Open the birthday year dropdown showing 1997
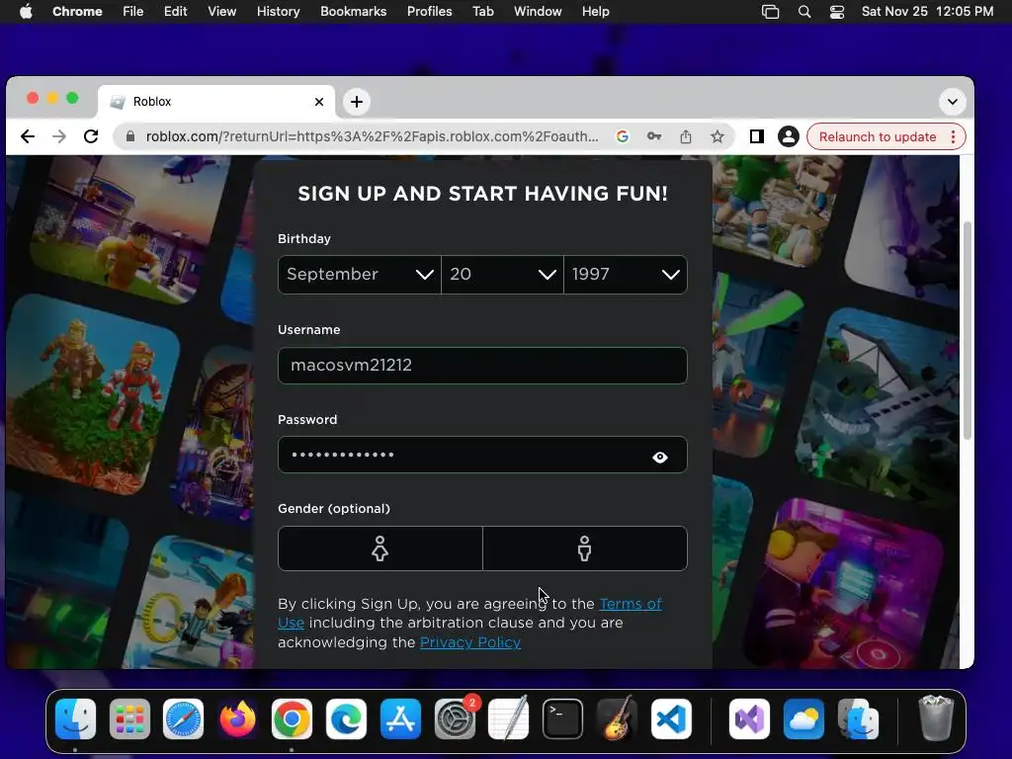Screen dimensions: 1012x759 click(x=626, y=275)
